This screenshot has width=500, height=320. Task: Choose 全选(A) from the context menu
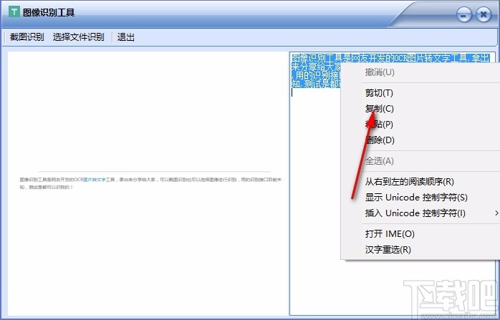coord(420,161)
